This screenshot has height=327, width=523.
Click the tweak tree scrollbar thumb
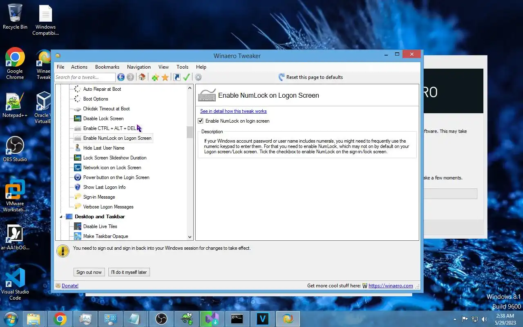point(190,132)
